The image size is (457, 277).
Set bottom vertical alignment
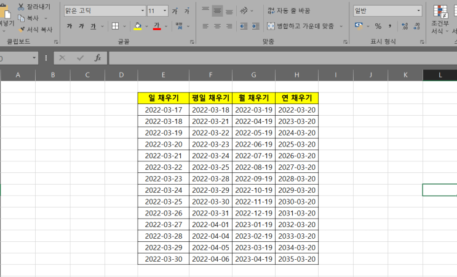pos(229,11)
